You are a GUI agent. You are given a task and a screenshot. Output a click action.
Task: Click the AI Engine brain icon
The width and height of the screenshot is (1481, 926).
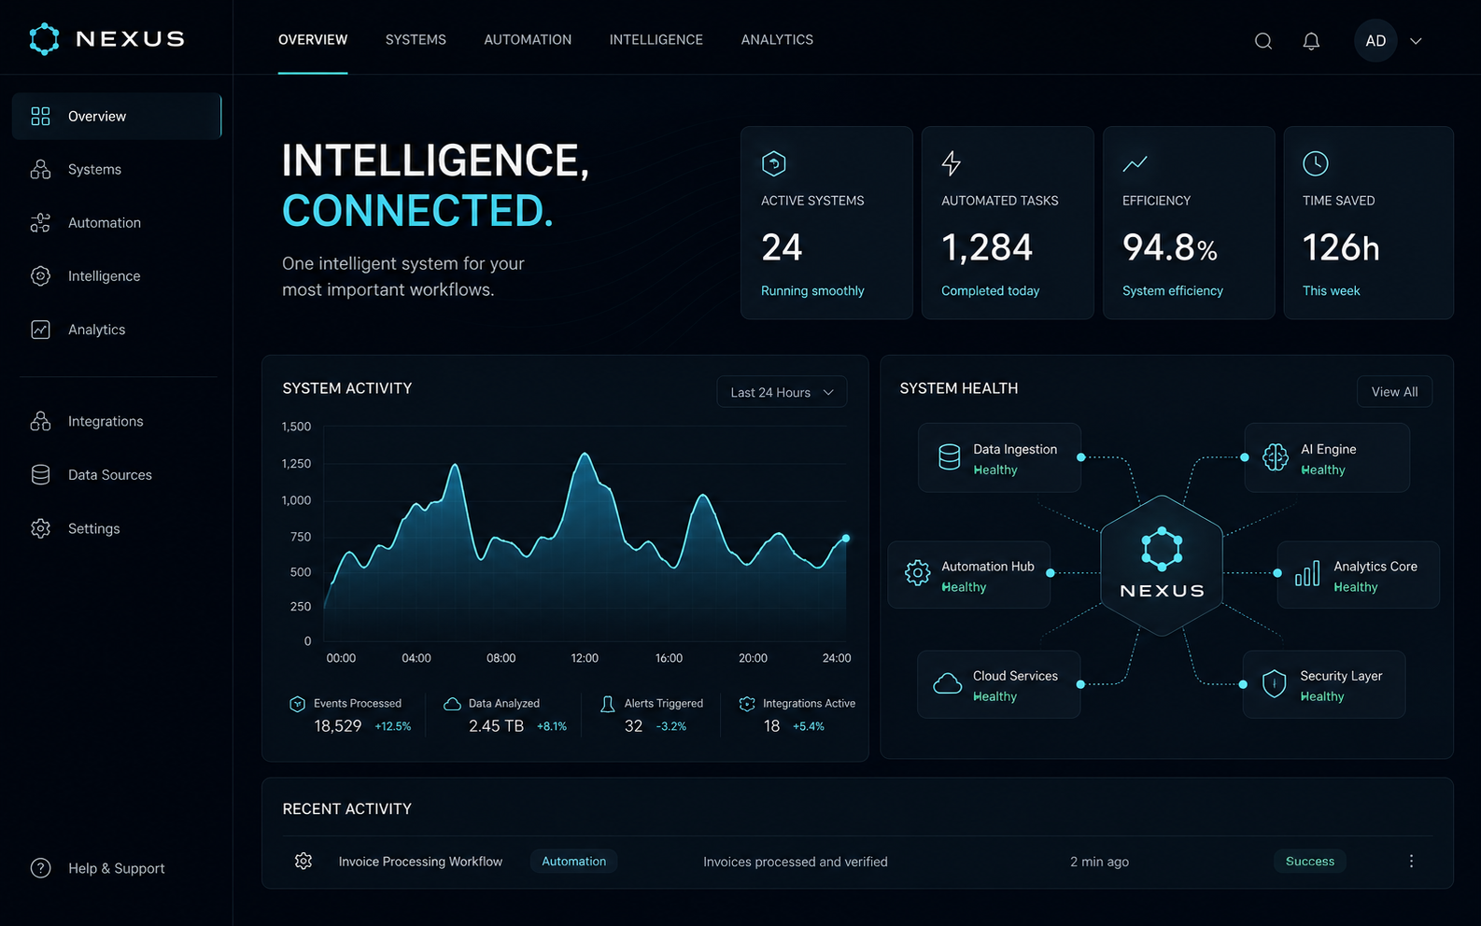(x=1276, y=457)
